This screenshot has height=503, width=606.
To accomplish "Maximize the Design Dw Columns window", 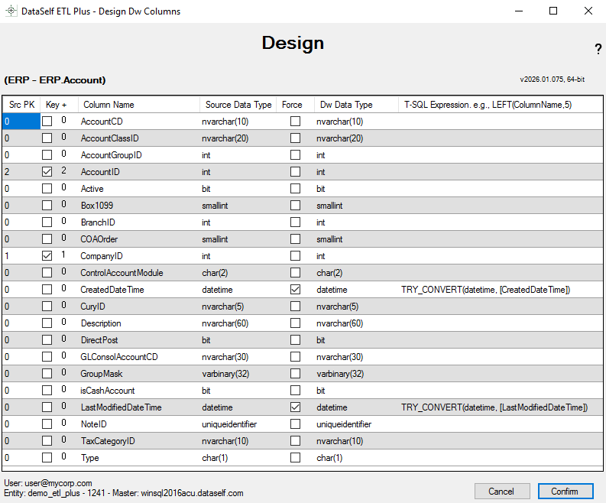I will click(553, 11).
